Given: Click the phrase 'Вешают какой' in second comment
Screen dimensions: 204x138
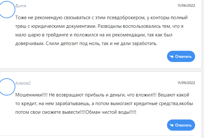Looking at the screenshot, I should coord(173,95).
